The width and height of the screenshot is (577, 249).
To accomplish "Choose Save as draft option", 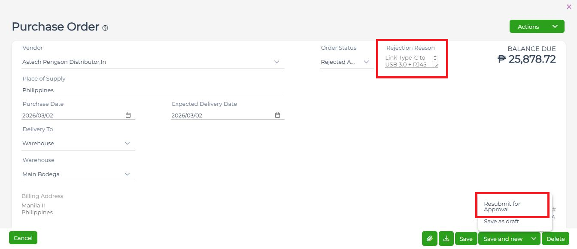I will tap(501, 222).
